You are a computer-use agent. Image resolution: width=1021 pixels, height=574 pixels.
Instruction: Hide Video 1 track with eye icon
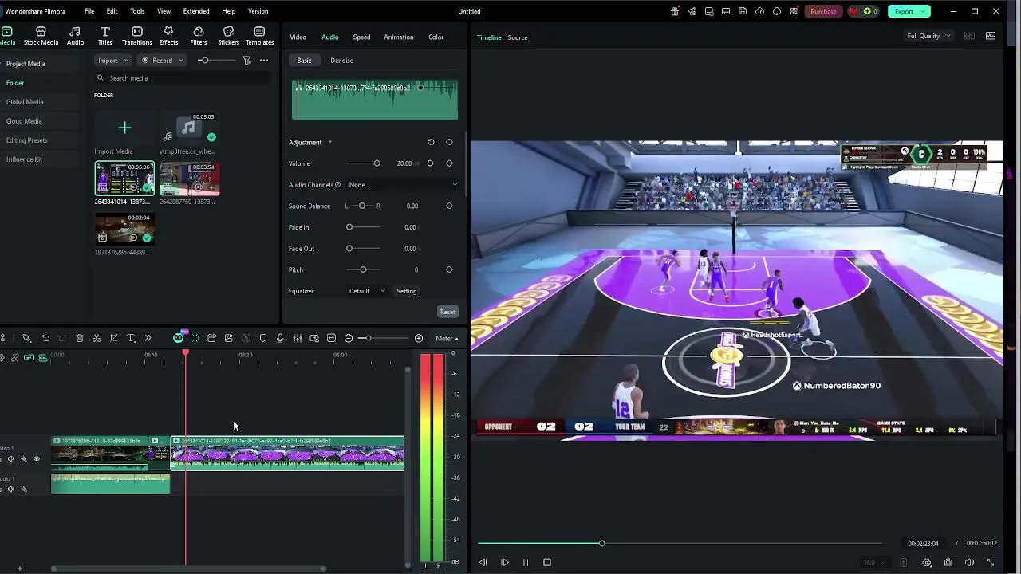click(36, 458)
